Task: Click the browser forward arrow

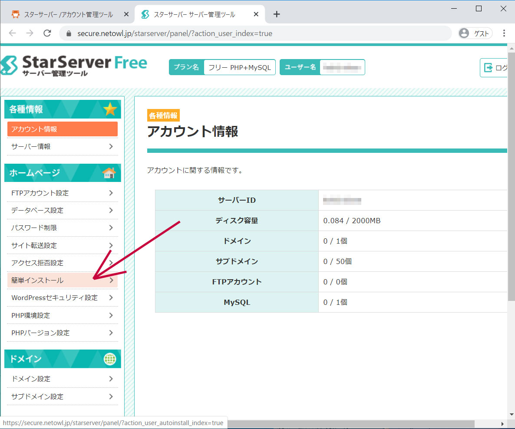Action: coord(30,33)
